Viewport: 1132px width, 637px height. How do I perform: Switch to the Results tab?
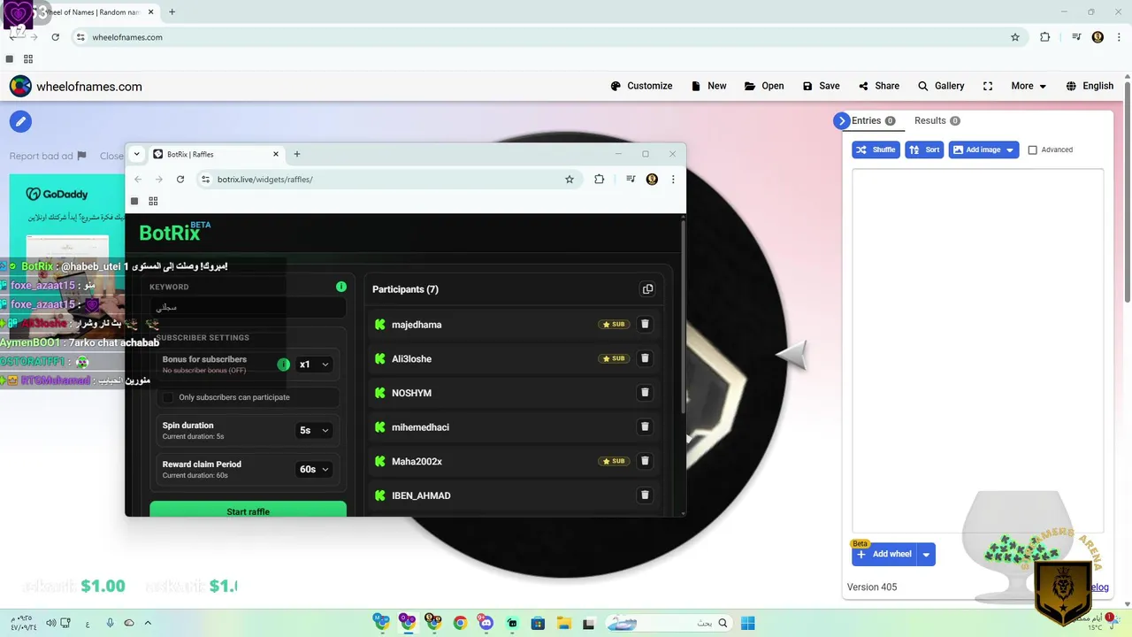(x=937, y=121)
